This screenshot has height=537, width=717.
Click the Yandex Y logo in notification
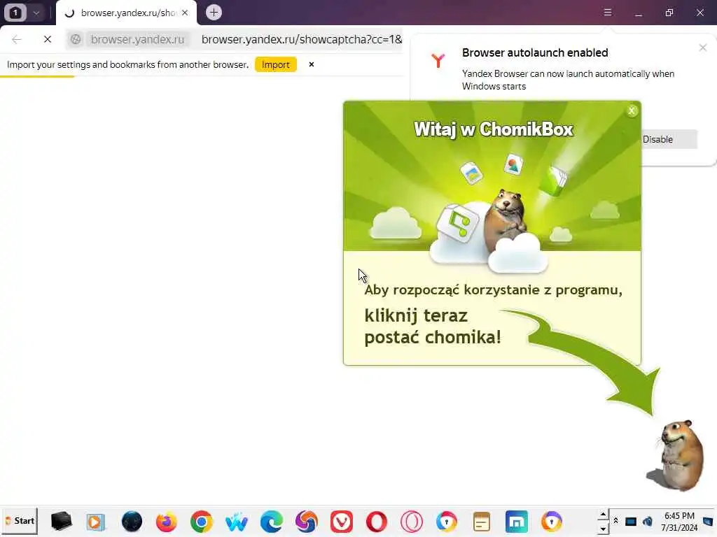click(x=438, y=60)
